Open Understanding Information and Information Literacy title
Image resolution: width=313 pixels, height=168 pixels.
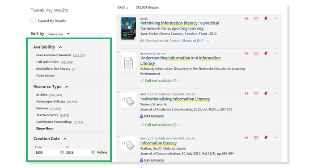pos(181,61)
